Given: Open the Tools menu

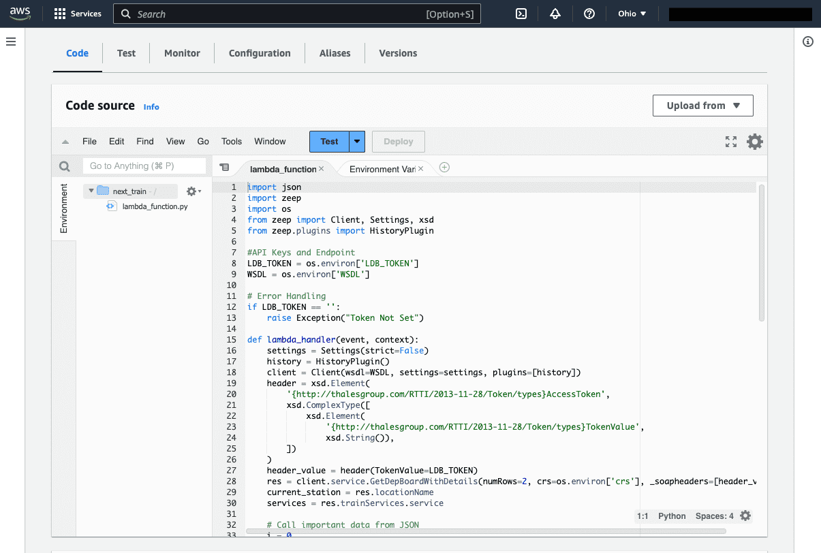Looking at the screenshot, I should point(232,142).
